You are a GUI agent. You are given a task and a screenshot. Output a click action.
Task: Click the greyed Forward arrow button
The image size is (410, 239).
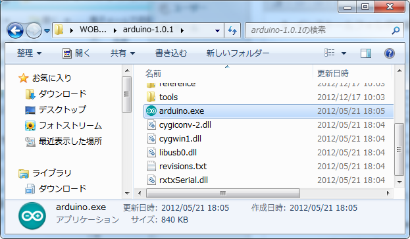[34, 30]
